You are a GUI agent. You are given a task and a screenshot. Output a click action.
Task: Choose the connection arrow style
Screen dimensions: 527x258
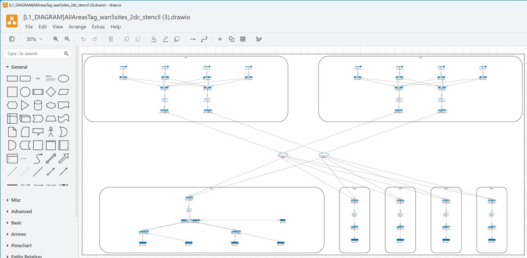[x=192, y=39]
